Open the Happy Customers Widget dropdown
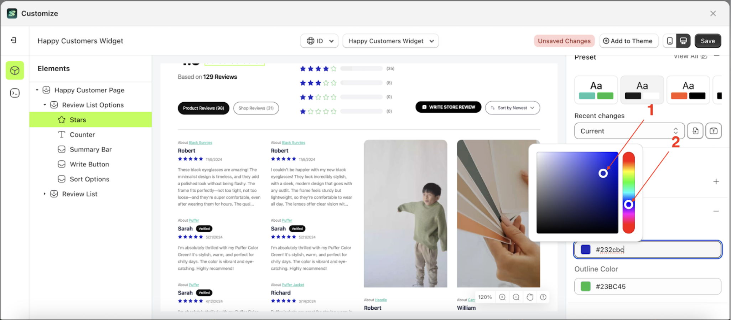731x320 pixels. tap(390, 41)
